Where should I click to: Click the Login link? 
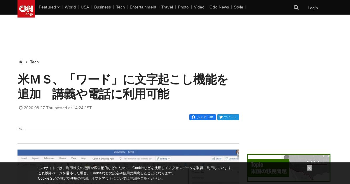tap(313, 8)
